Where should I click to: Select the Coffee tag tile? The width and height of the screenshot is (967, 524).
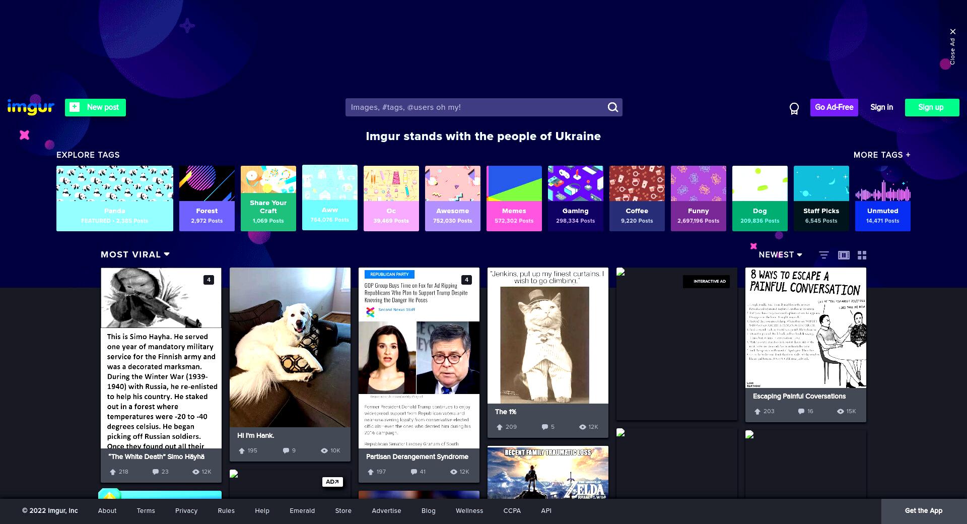[637, 199]
